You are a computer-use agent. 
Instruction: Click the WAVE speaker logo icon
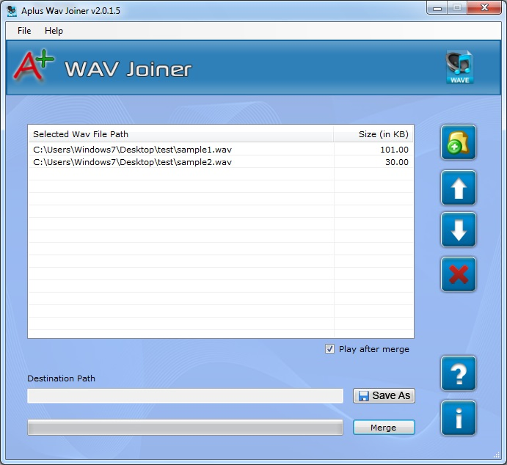point(459,67)
